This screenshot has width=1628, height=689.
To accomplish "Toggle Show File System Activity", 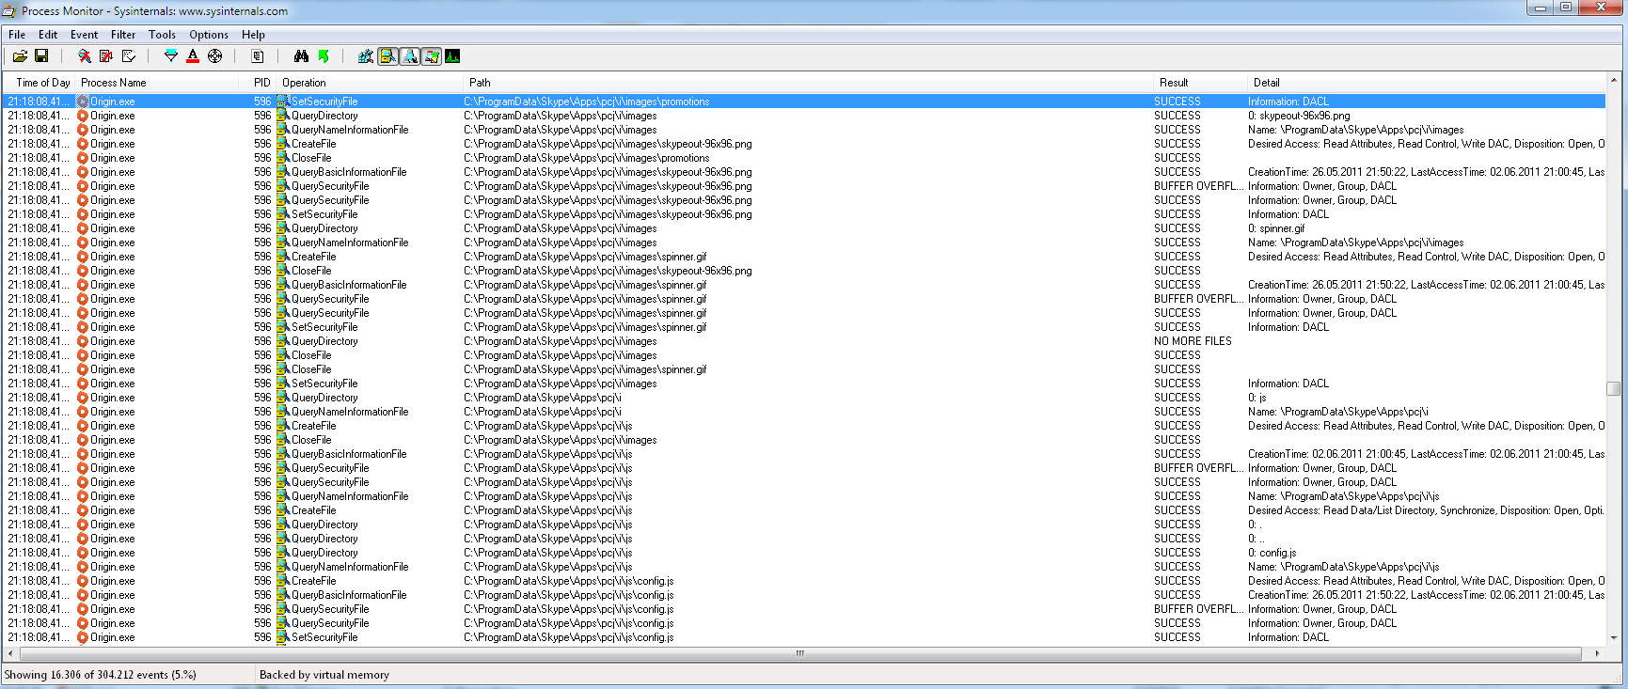I will coord(387,56).
